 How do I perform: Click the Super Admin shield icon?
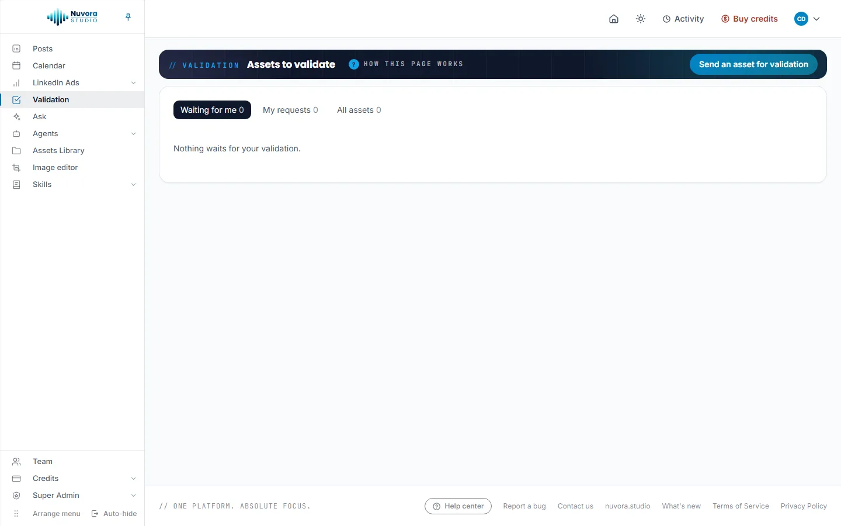point(16,495)
